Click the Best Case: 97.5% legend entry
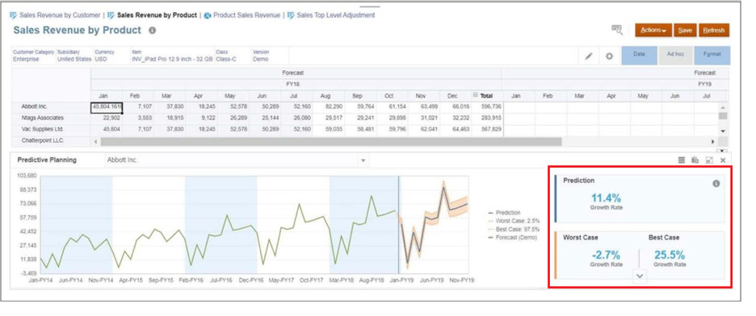Image resolution: width=756 pixels, height=316 pixels. pos(514,229)
